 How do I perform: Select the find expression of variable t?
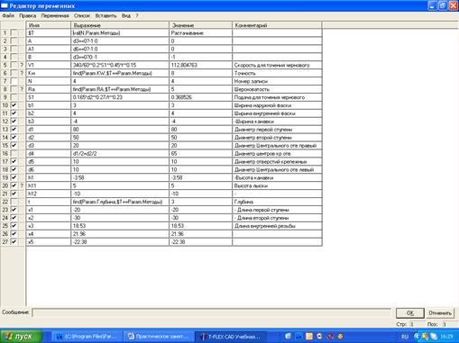pos(120,202)
